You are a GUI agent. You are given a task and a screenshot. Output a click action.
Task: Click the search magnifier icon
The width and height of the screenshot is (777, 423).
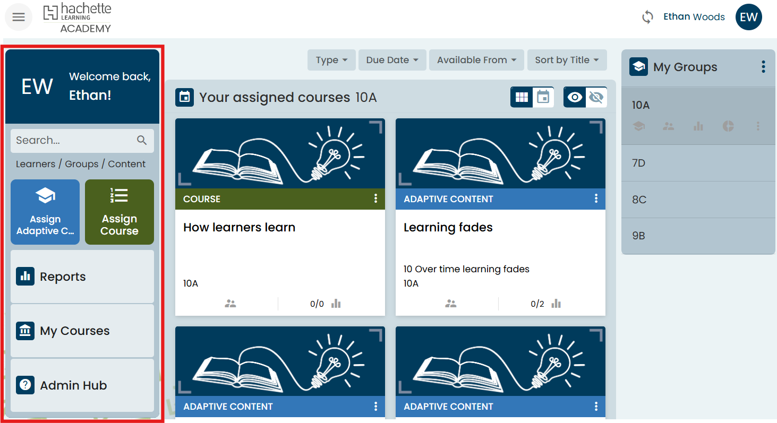pyautogui.click(x=142, y=140)
